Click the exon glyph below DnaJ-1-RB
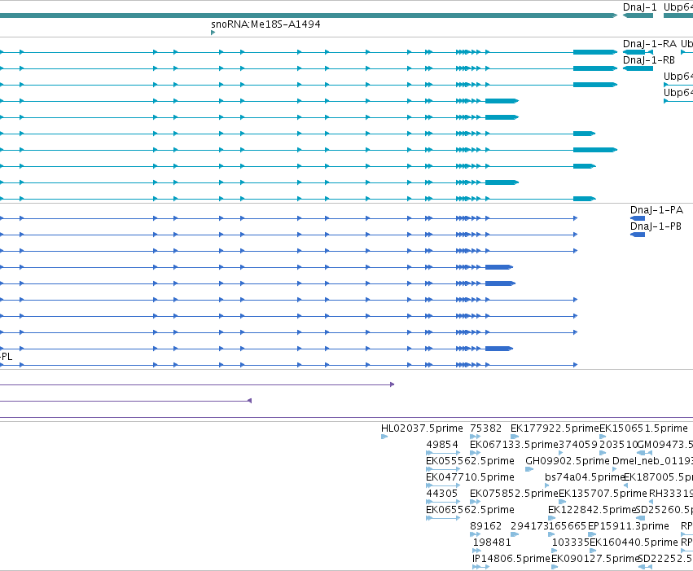 (638, 68)
